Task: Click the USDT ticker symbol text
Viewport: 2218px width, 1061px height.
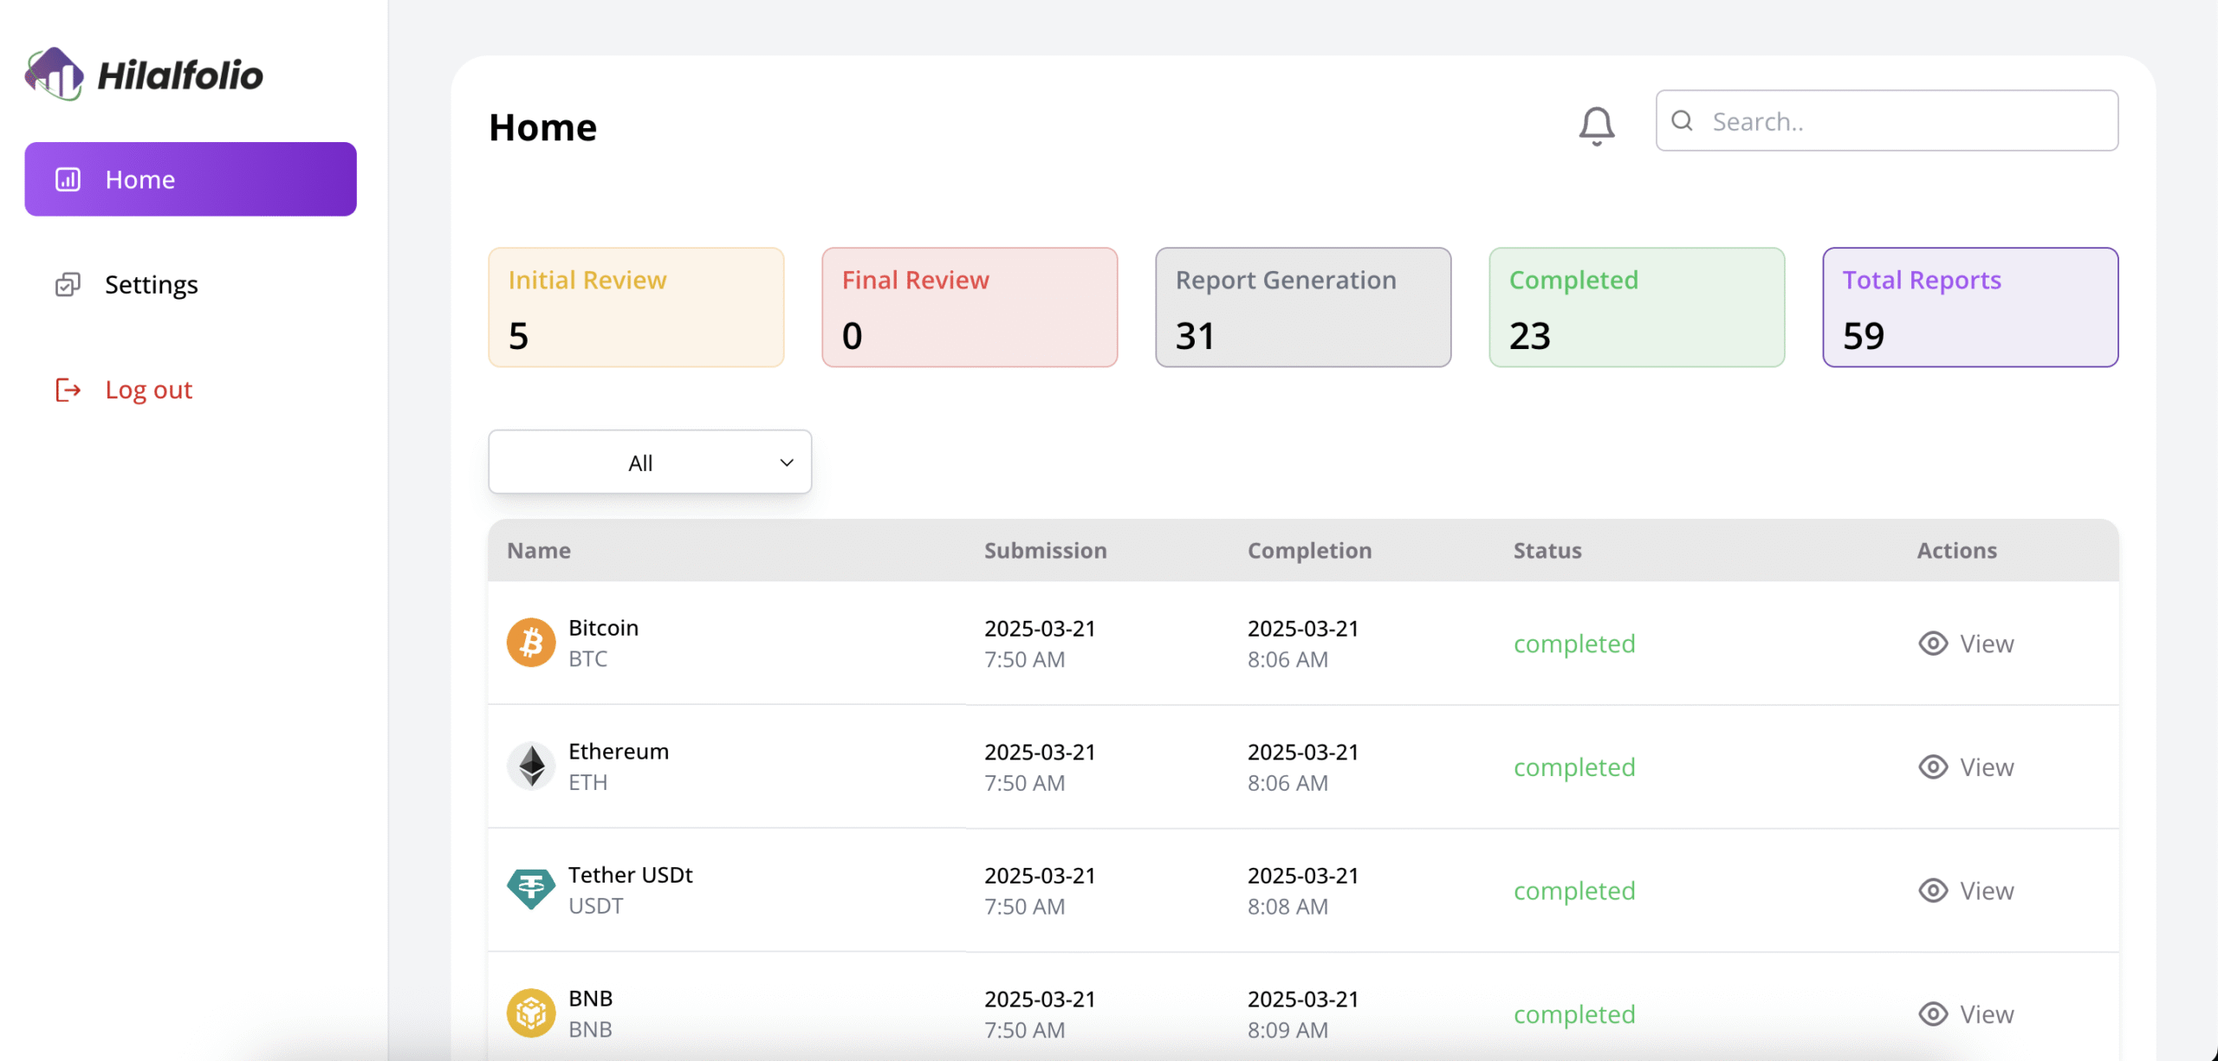Action: 596,905
